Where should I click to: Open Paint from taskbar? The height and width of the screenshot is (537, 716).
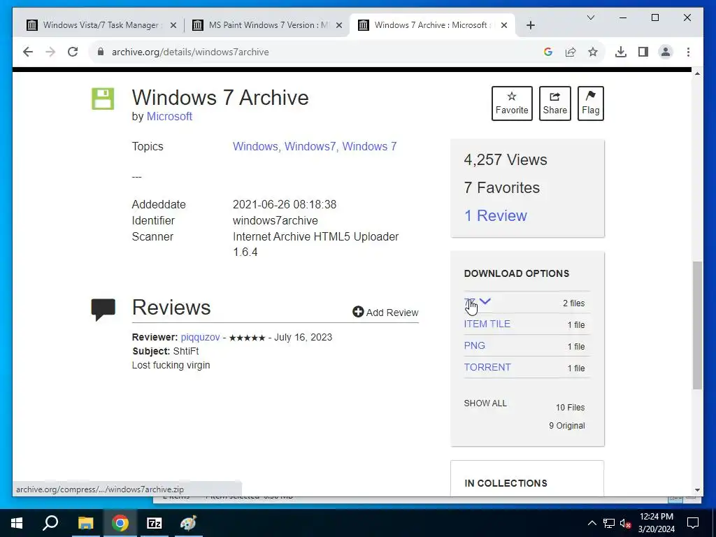(188, 523)
